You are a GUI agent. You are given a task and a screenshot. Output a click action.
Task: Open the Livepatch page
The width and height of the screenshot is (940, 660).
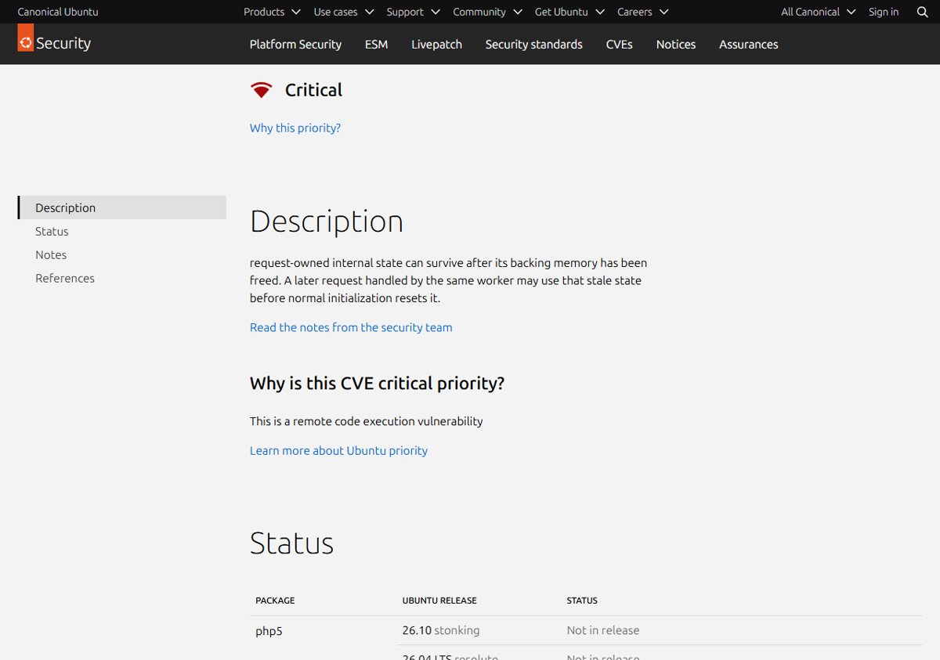pyautogui.click(x=436, y=45)
